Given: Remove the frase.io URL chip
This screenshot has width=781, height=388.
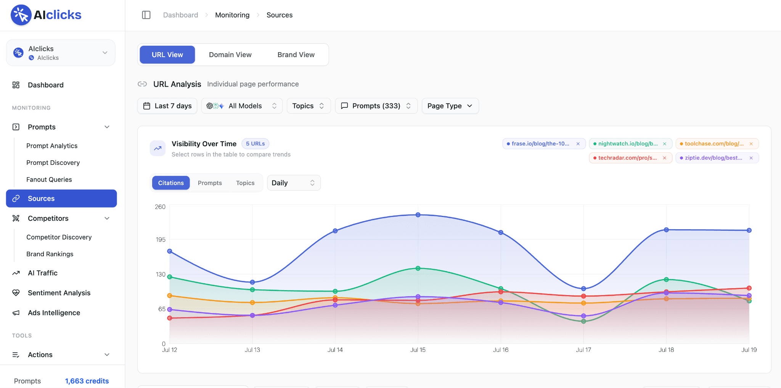Looking at the screenshot, I should [x=578, y=144].
